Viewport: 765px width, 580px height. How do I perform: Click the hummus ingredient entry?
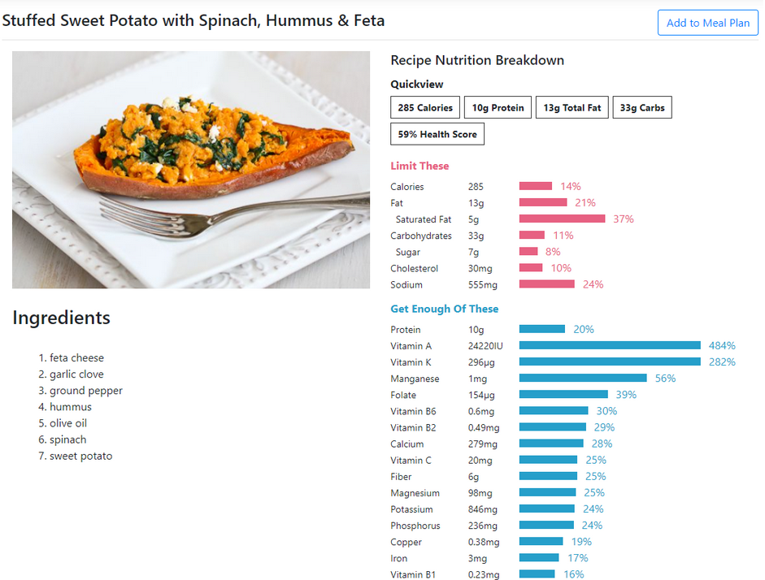pyautogui.click(x=68, y=406)
